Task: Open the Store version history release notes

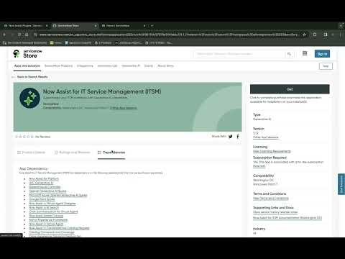Action: tap(275, 212)
